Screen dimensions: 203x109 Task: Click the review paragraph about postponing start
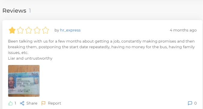101,47
